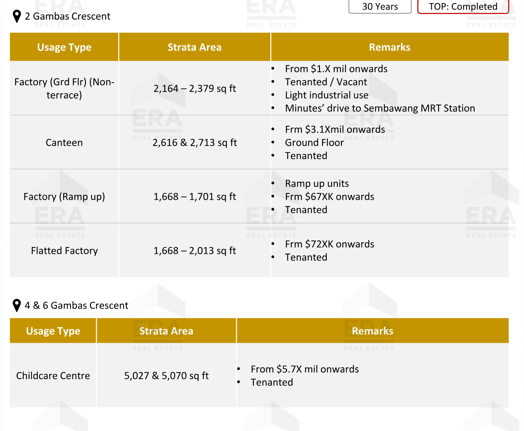Click 'Frm $3.1Xmil onwards' remark

(x=335, y=130)
